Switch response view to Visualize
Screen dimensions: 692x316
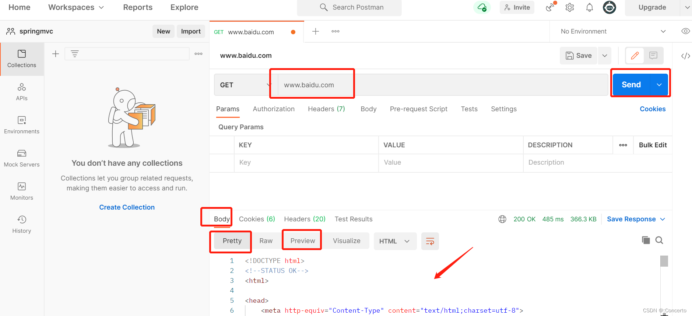pyautogui.click(x=347, y=241)
